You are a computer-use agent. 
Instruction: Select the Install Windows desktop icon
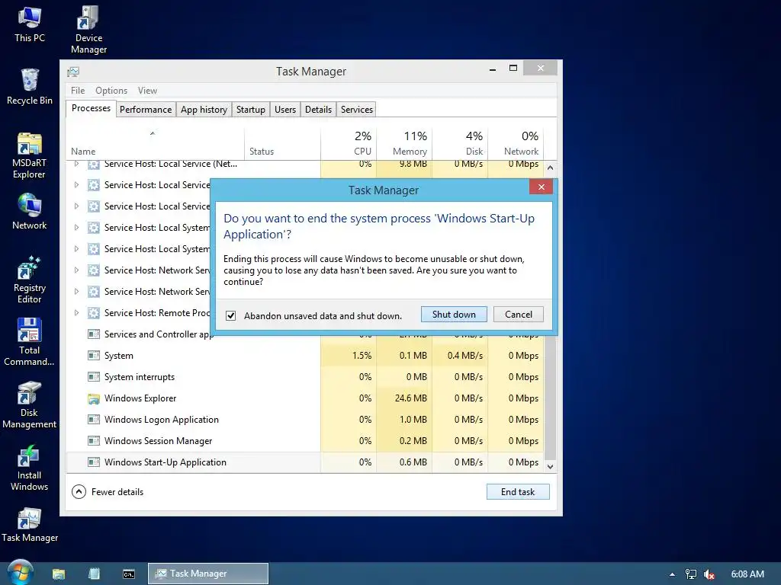click(x=30, y=467)
